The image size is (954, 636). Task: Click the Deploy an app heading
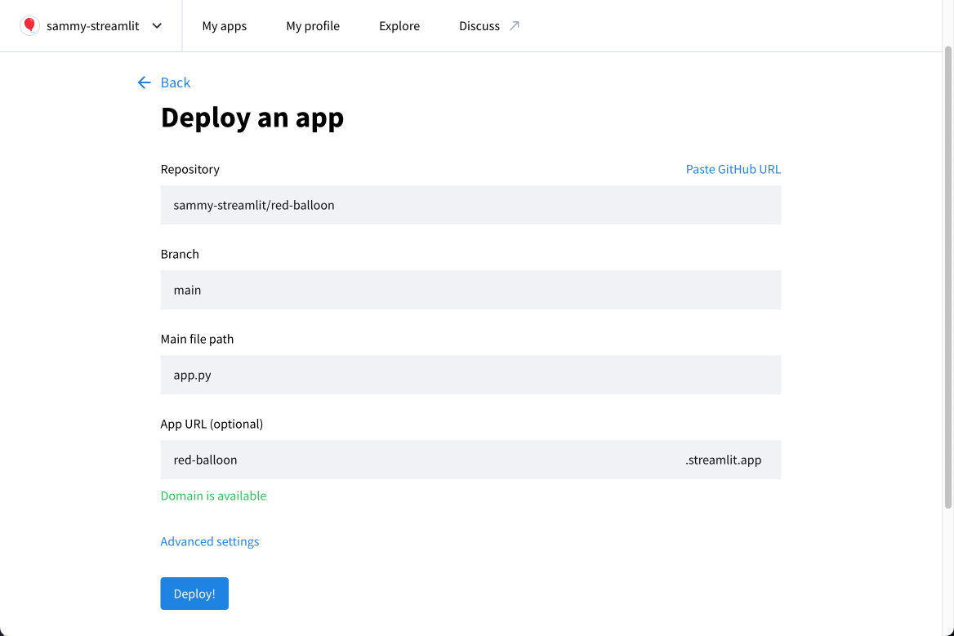252,118
